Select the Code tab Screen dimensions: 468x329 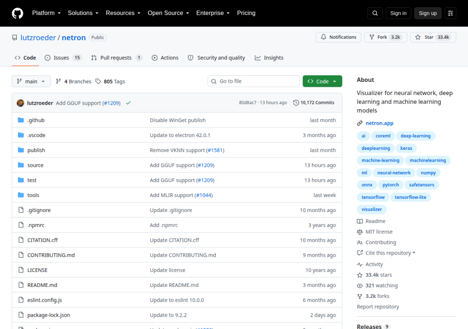tap(26, 58)
